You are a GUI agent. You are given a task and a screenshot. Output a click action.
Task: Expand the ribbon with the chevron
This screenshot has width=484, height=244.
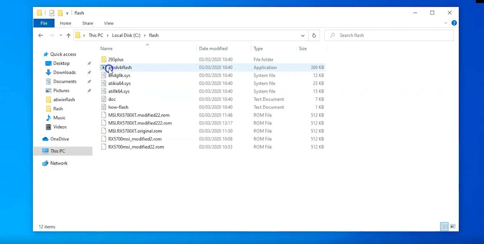pyautogui.click(x=446, y=23)
